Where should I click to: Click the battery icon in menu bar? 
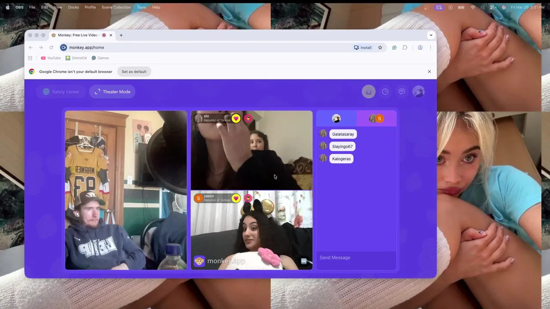coord(461,7)
